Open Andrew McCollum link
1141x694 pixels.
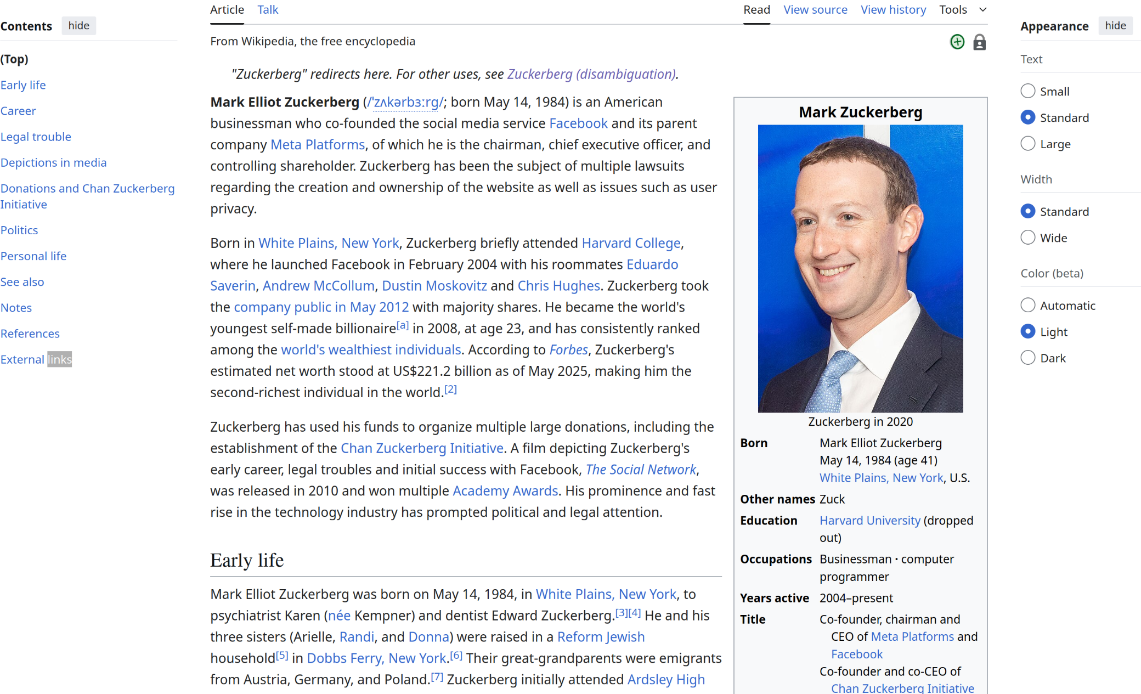click(318, 286)
